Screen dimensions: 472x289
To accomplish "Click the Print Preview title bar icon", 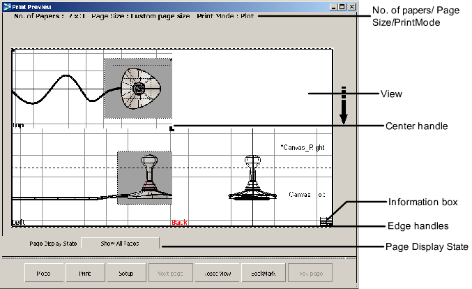I will point(7,6).
